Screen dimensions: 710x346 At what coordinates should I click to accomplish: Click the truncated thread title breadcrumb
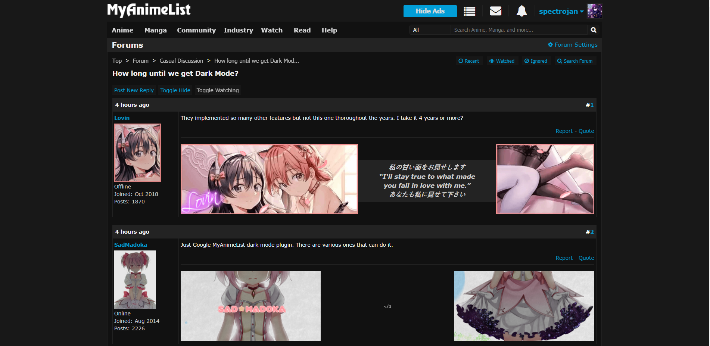click(x=256, y=61)
